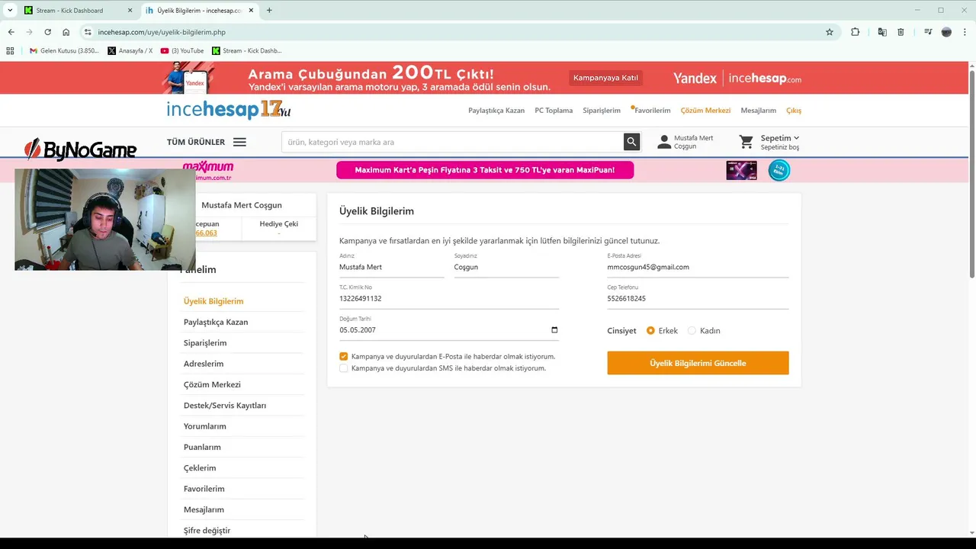This screenshot has width=976, height=549.
Task: Open Stream - Kick Dashboard bookmark
Action: coord(247,50)
